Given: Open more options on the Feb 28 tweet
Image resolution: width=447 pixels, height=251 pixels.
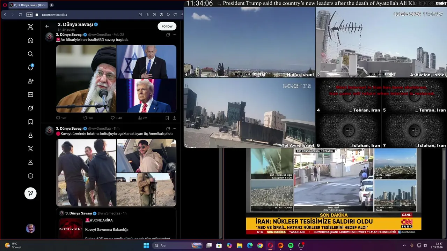Looking at the screenshot, I should (x=174, y=35).
